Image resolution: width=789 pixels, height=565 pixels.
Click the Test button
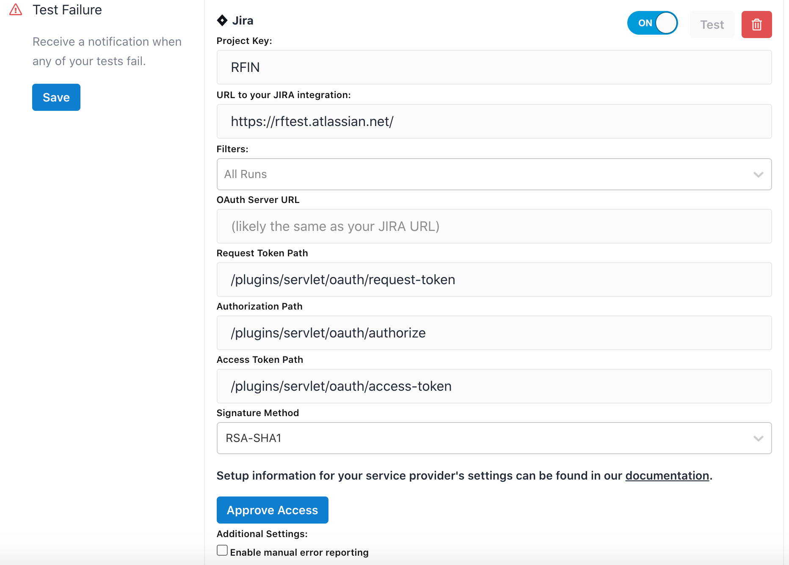pos(712,25)
